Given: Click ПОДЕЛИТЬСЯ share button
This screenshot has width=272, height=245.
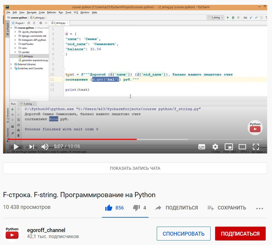Looking at the screenshot, I should tap(177, 208).
